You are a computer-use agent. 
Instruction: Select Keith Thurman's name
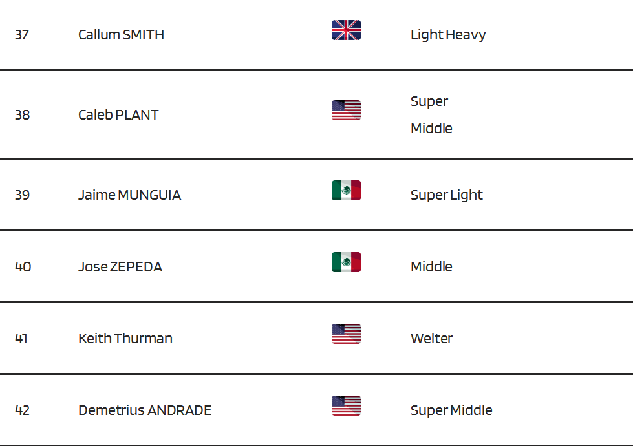[125, 339]
